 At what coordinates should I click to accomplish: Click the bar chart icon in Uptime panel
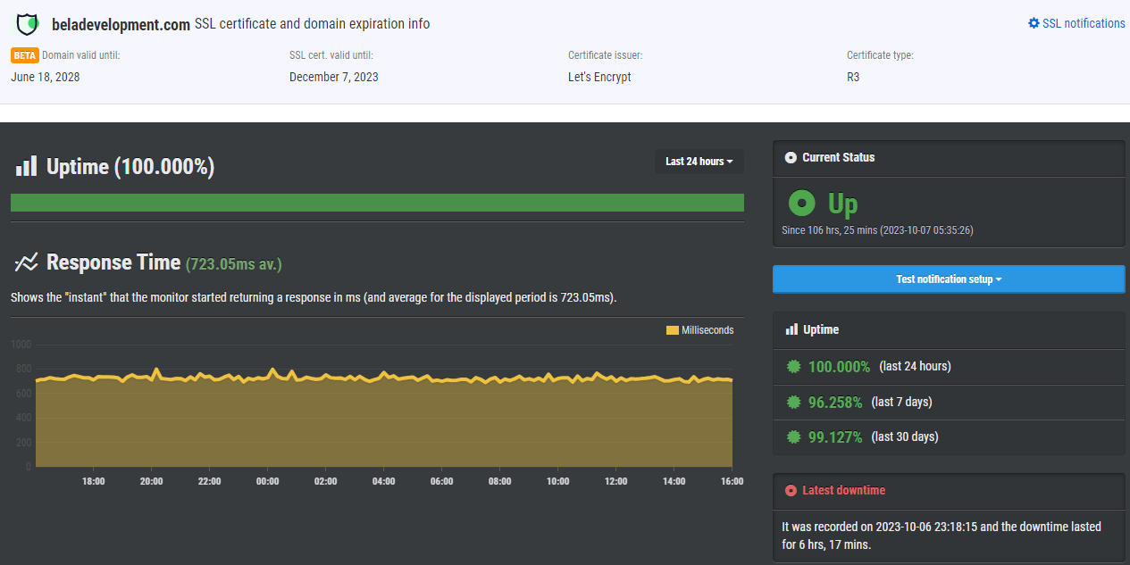(791, 329)
